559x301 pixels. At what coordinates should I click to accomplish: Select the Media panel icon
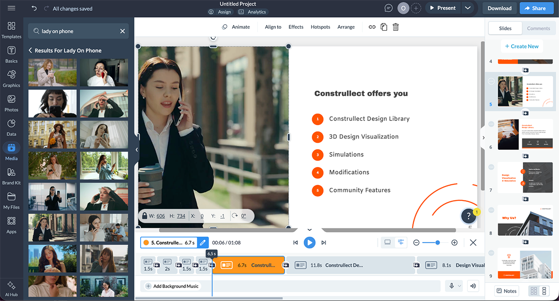tap(11, 148)
